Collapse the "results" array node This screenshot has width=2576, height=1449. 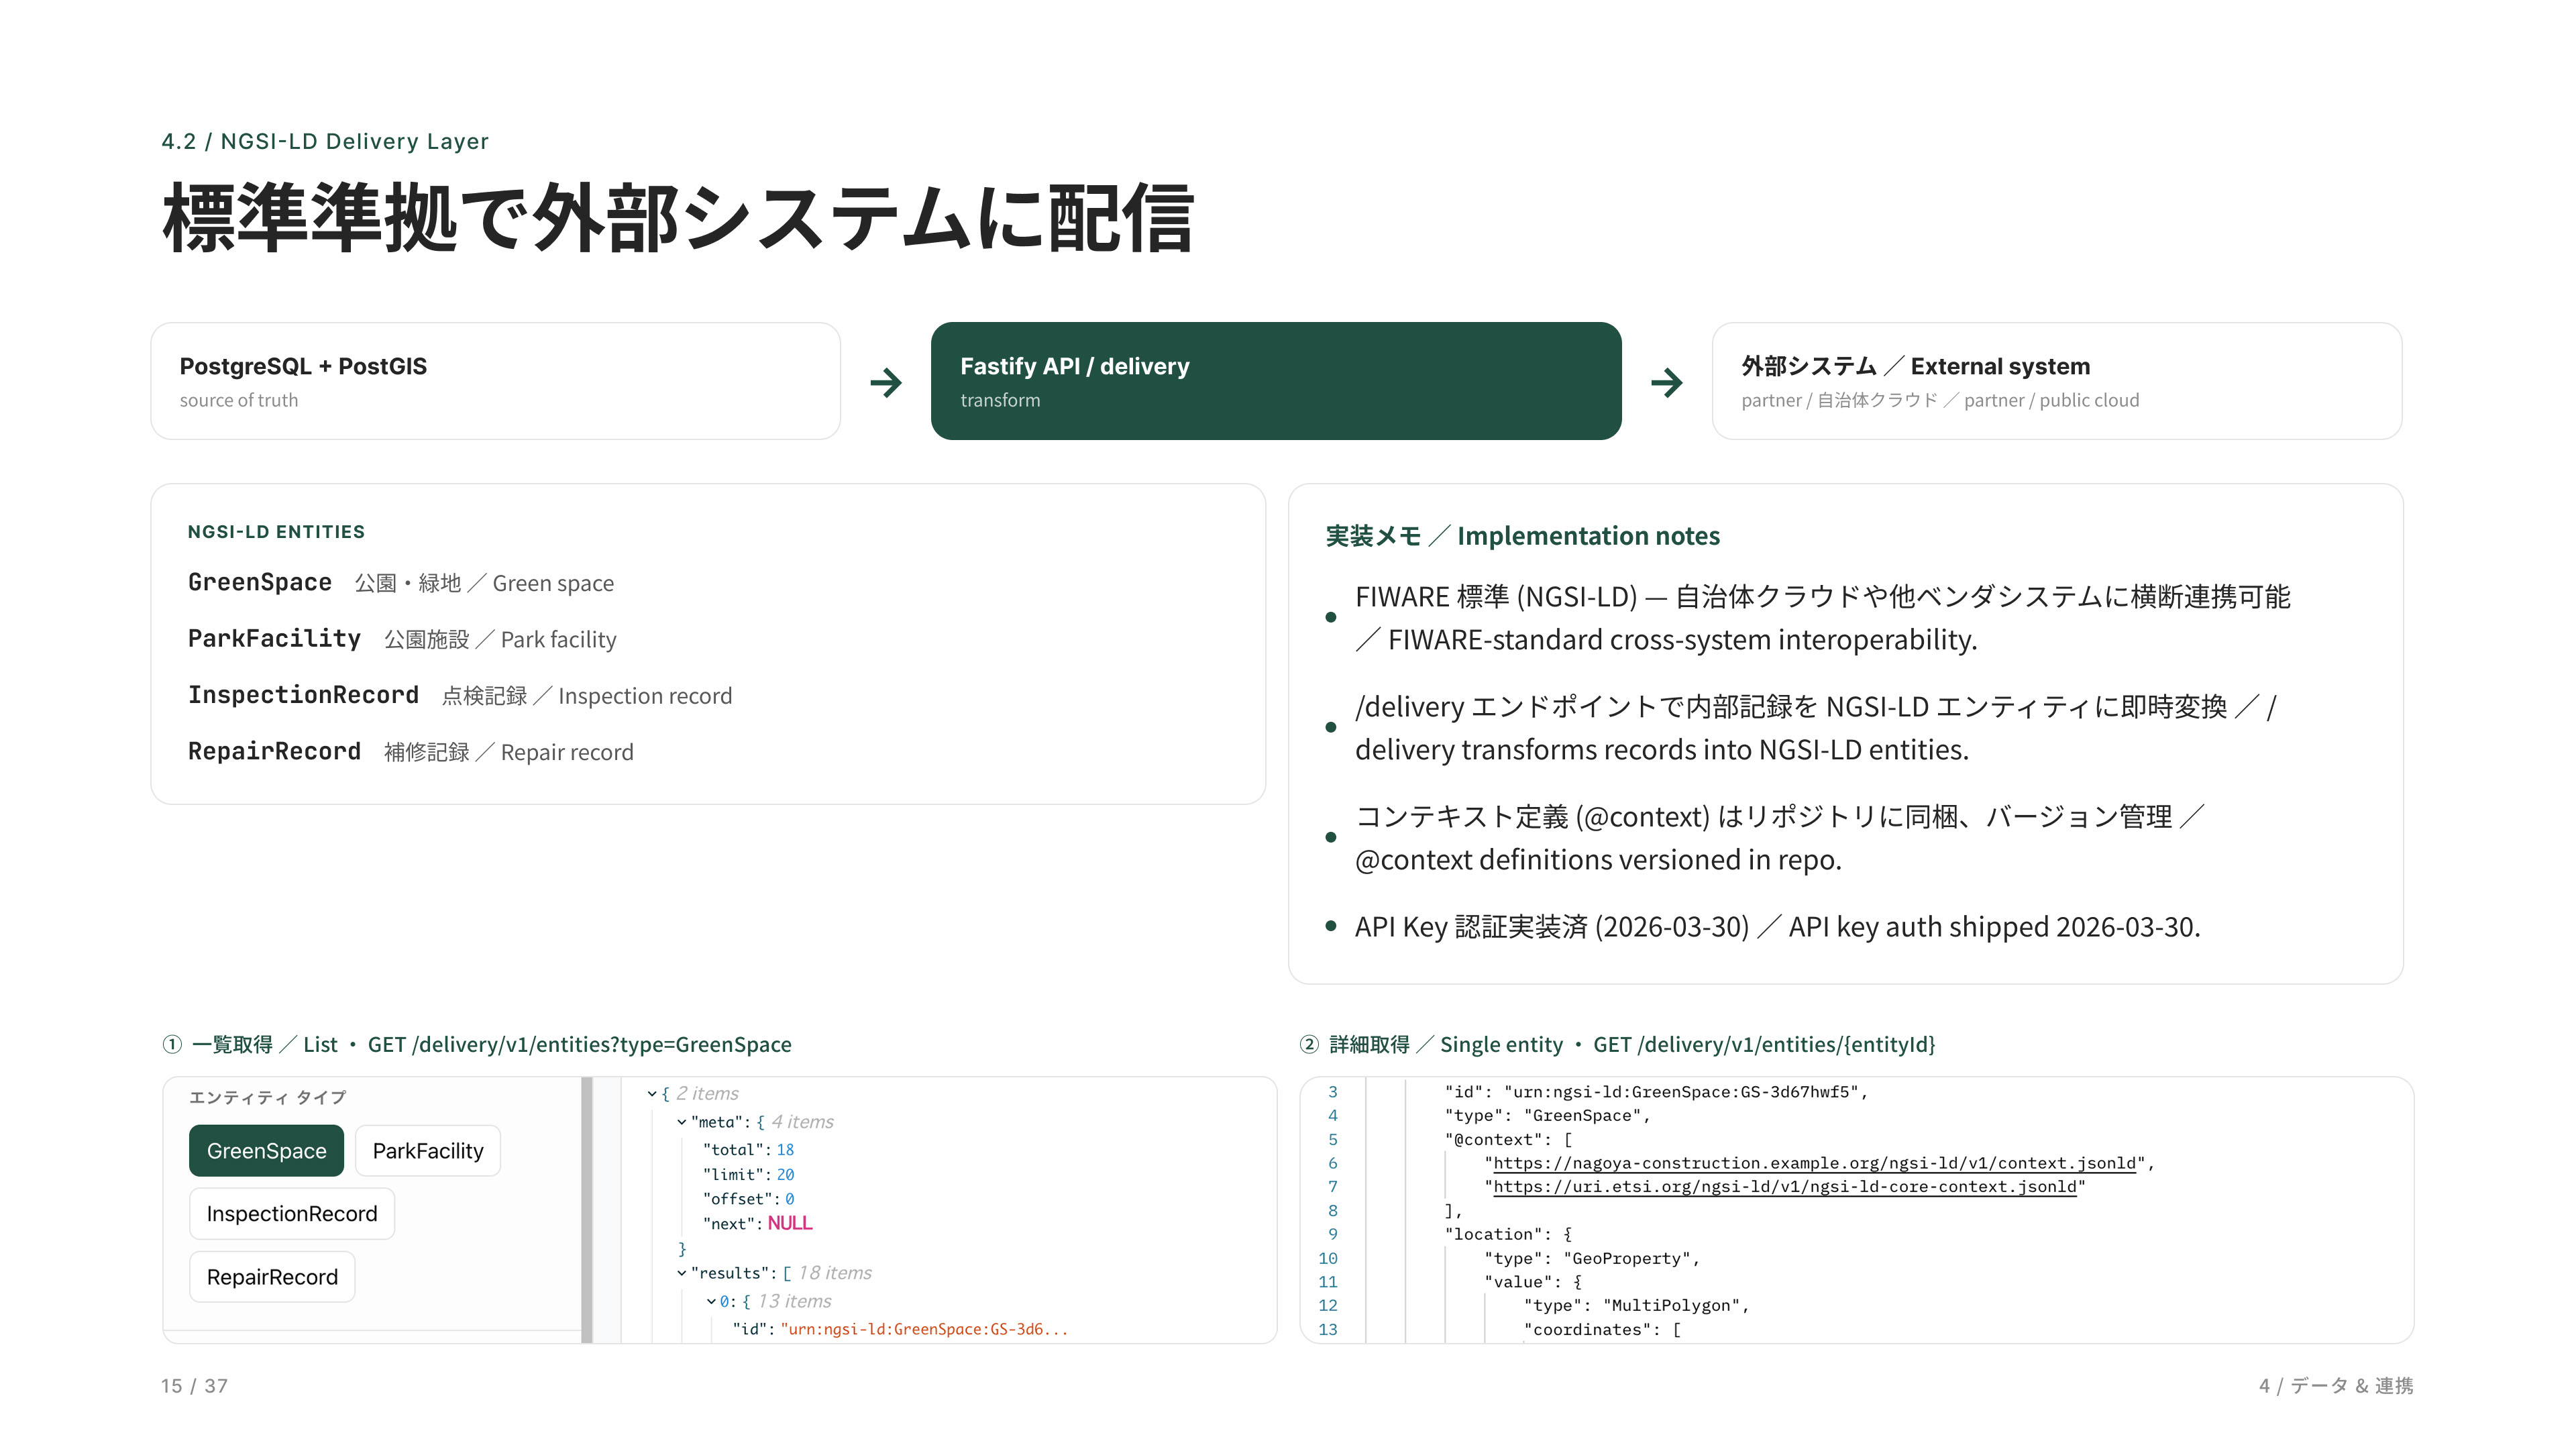[682, 1273]
